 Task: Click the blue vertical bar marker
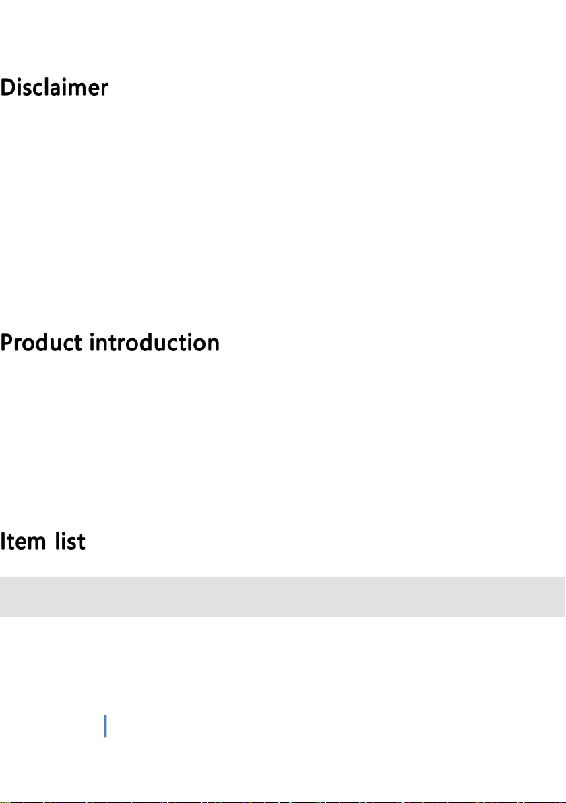(105, 726)
